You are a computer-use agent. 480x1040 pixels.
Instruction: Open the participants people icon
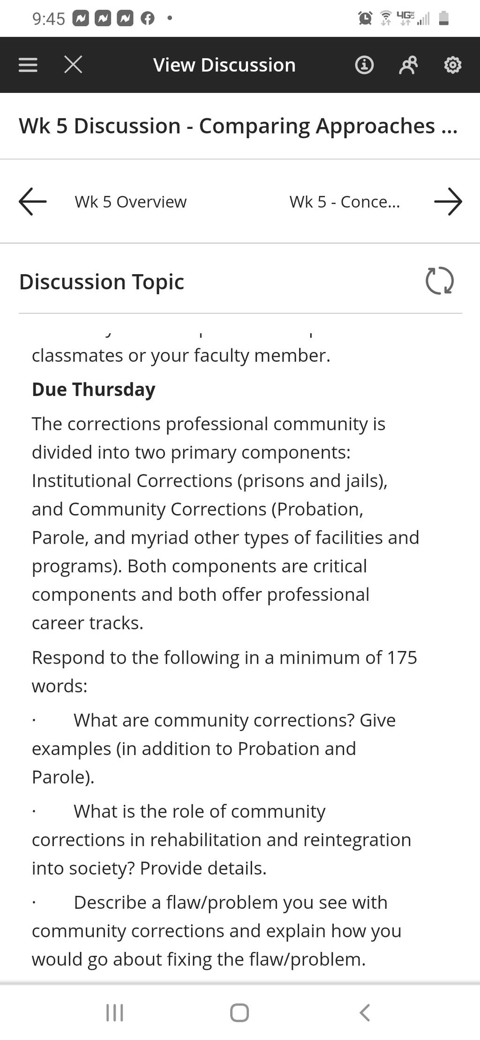[x=408, y=65]
